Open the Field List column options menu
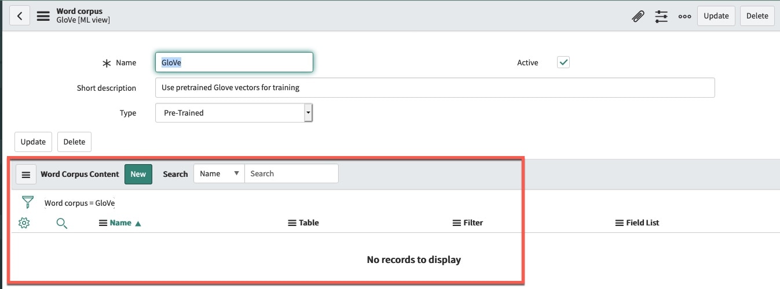The width and height of the screenshot is (780, 289). [x=620, y=223]
